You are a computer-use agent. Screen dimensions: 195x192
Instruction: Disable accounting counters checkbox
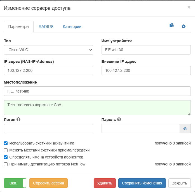click(6, 143)
